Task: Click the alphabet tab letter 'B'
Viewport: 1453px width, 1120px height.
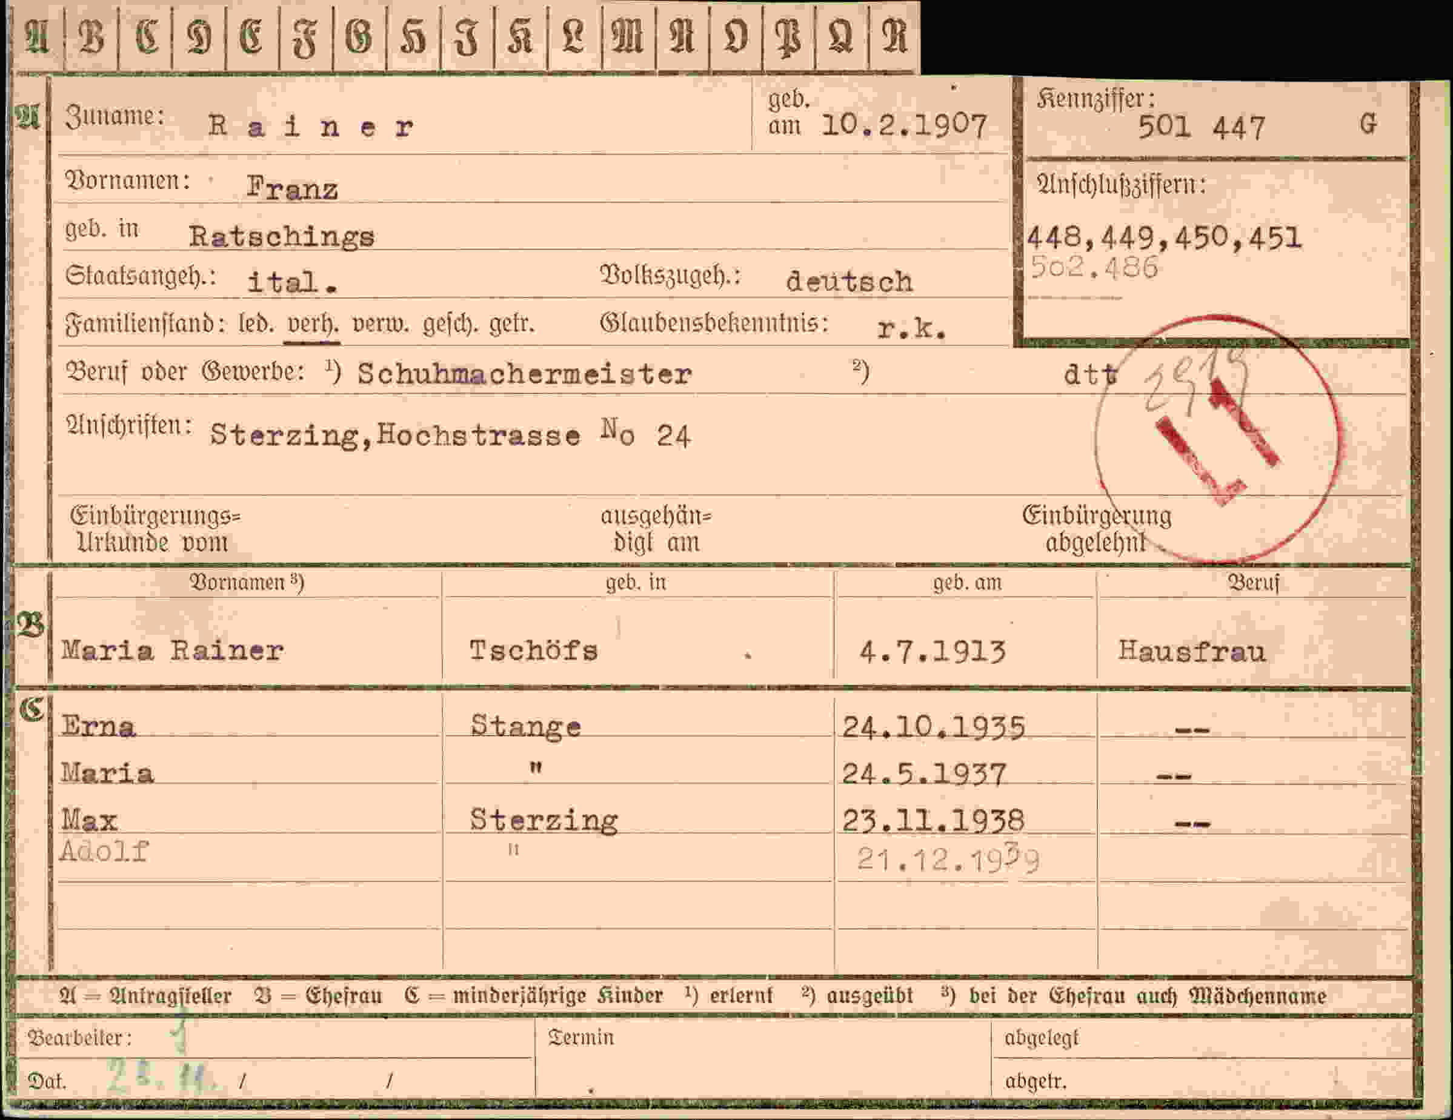Action: click(x=91, y=36)
